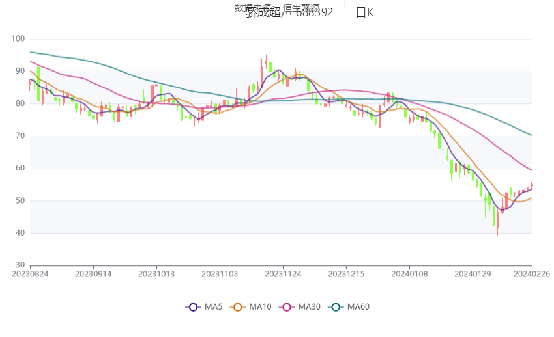The height and width of the screenshot is (337, 554).
Task: Select the 20240226 end date axis label
Action: (532, 275)
